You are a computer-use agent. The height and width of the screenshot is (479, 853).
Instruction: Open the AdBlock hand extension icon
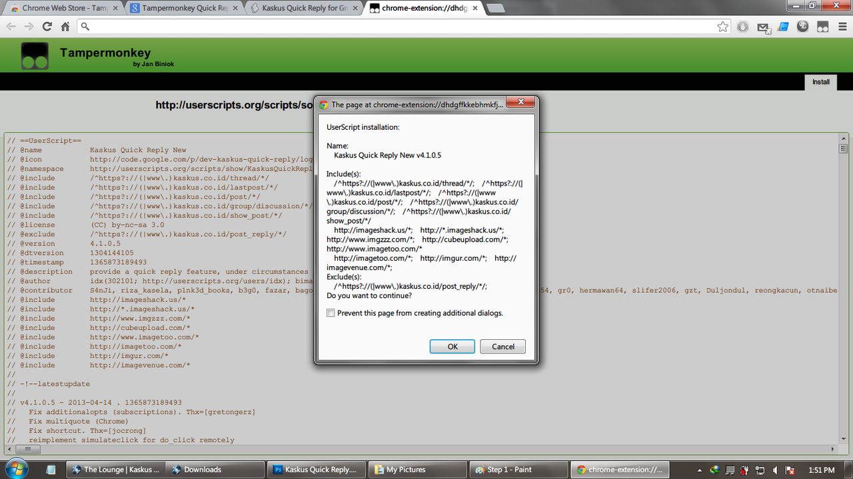click(743, 27)
